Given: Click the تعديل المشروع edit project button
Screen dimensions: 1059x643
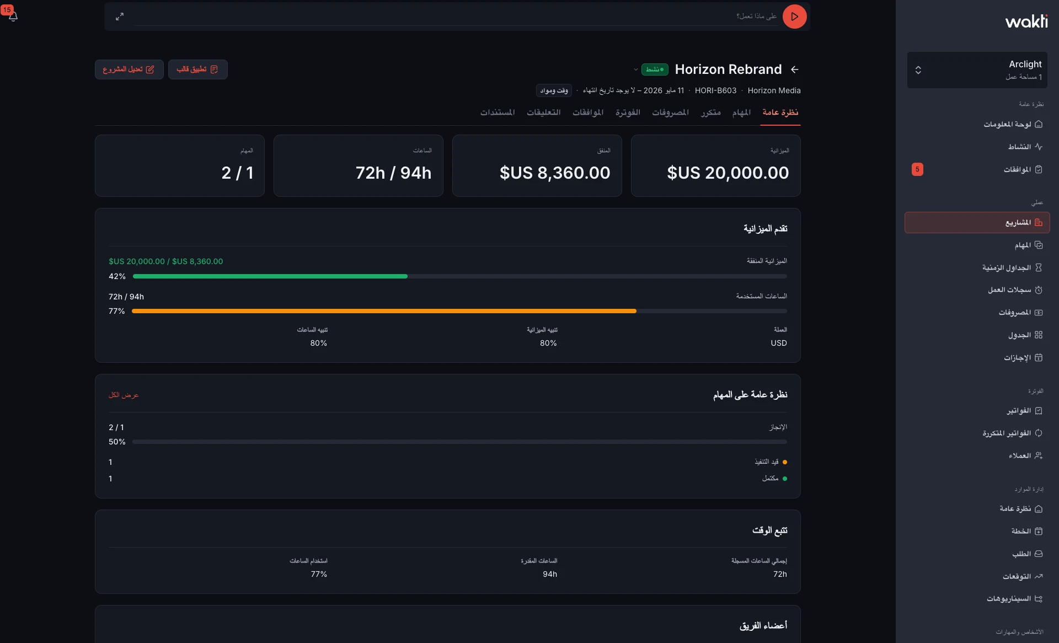Looking at the screenshot, I should click(x=129, y=69).
